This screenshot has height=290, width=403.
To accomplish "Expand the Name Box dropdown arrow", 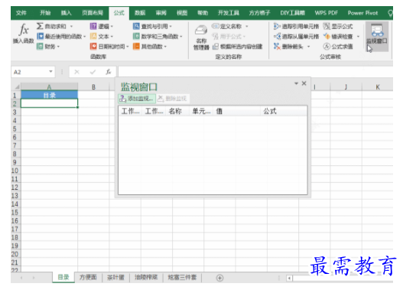I will click(x=50, y=72).
